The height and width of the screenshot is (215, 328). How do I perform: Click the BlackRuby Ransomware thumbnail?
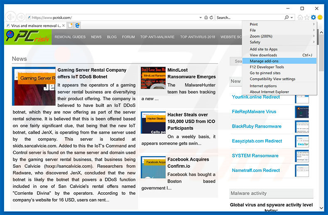pos(302,126)
